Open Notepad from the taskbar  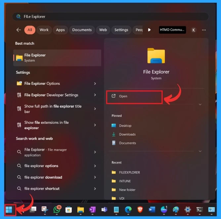point(116,210)
